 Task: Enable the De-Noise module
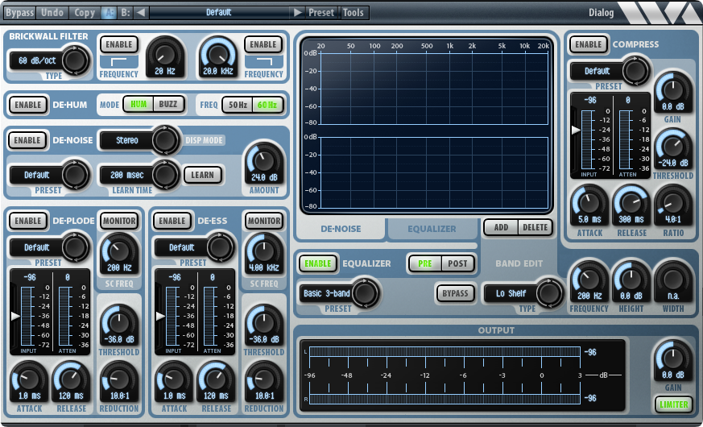(x=27, y=140)
